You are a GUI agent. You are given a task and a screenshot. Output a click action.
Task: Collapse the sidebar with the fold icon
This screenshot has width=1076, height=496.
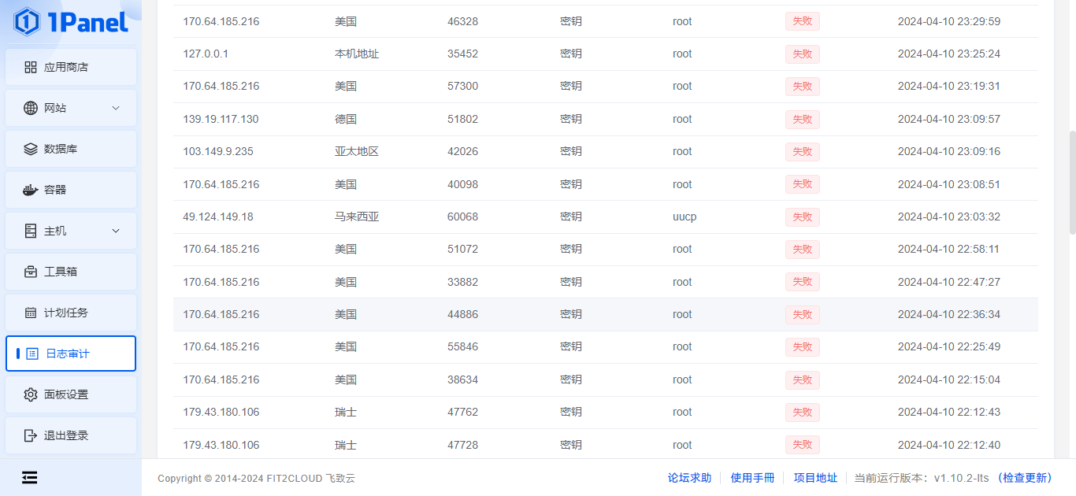tap(30, 477)
